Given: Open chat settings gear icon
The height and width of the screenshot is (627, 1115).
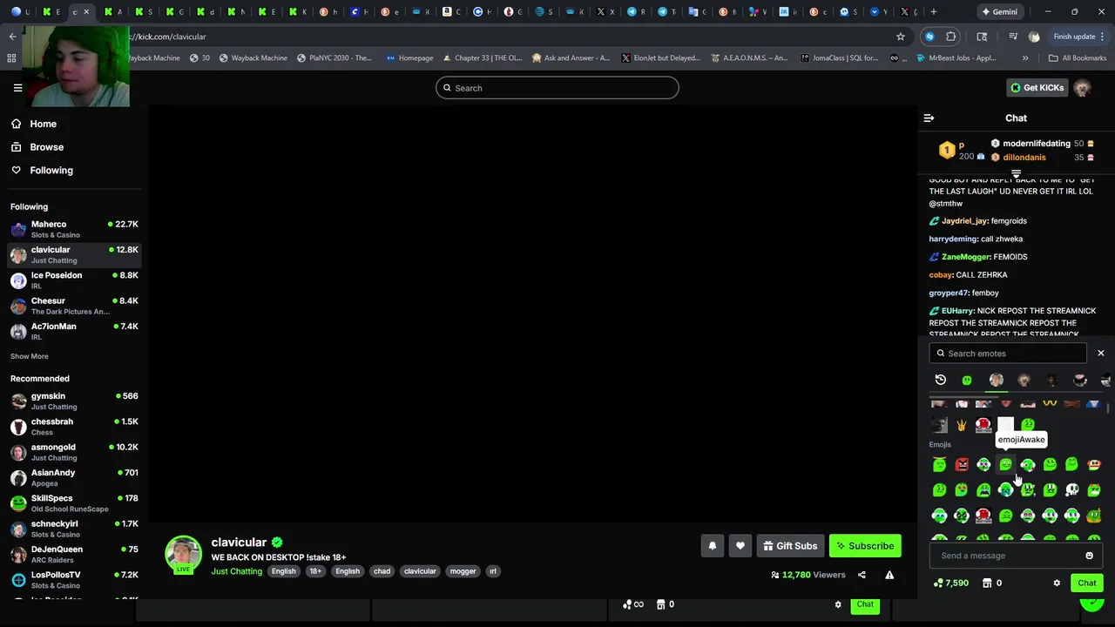Looking at the screenshot, I should (x=1057, y=583).
